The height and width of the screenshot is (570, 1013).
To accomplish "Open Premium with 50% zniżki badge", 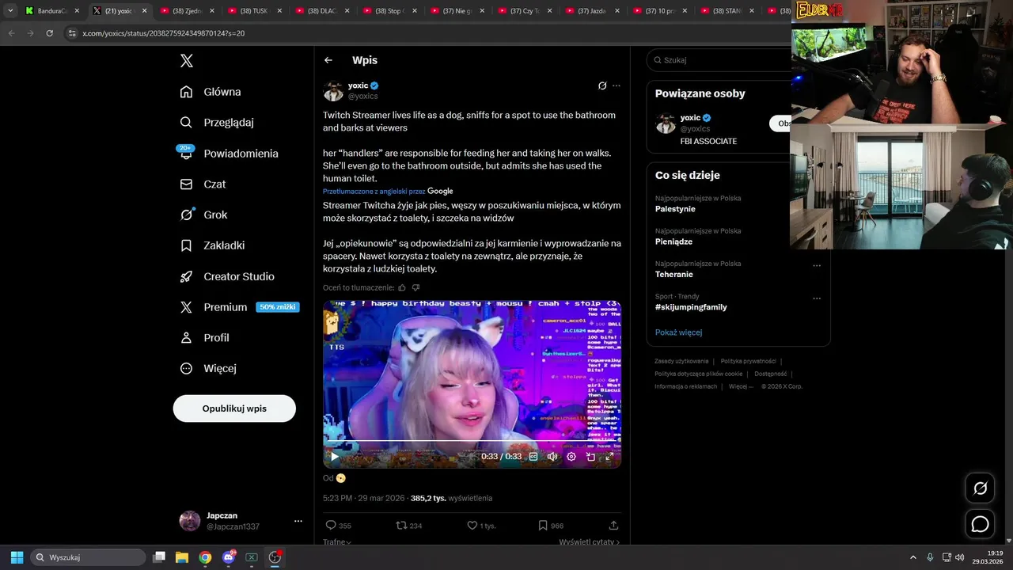I will pos(239,307).
